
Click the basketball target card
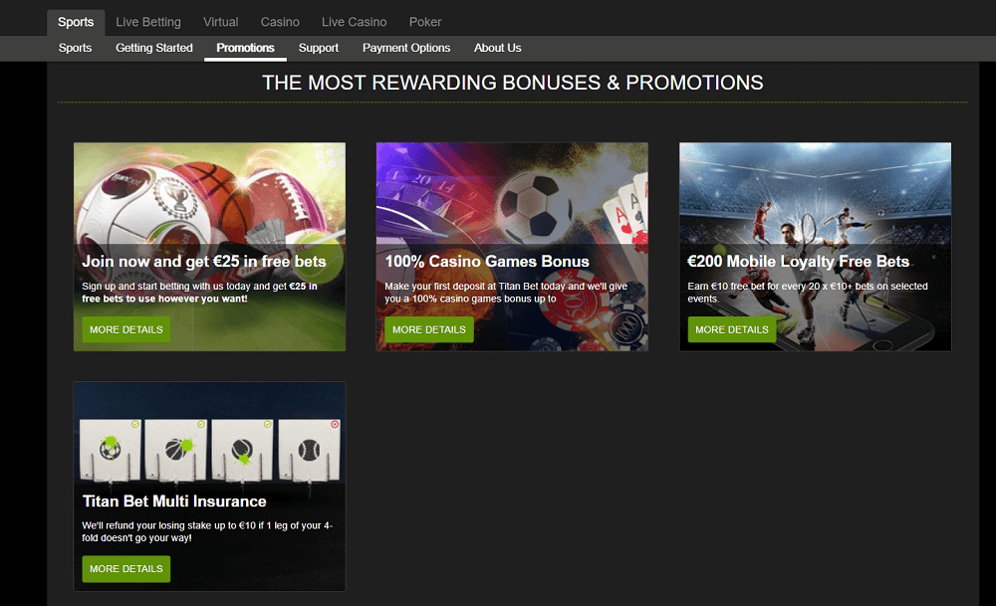pos(176,450)
